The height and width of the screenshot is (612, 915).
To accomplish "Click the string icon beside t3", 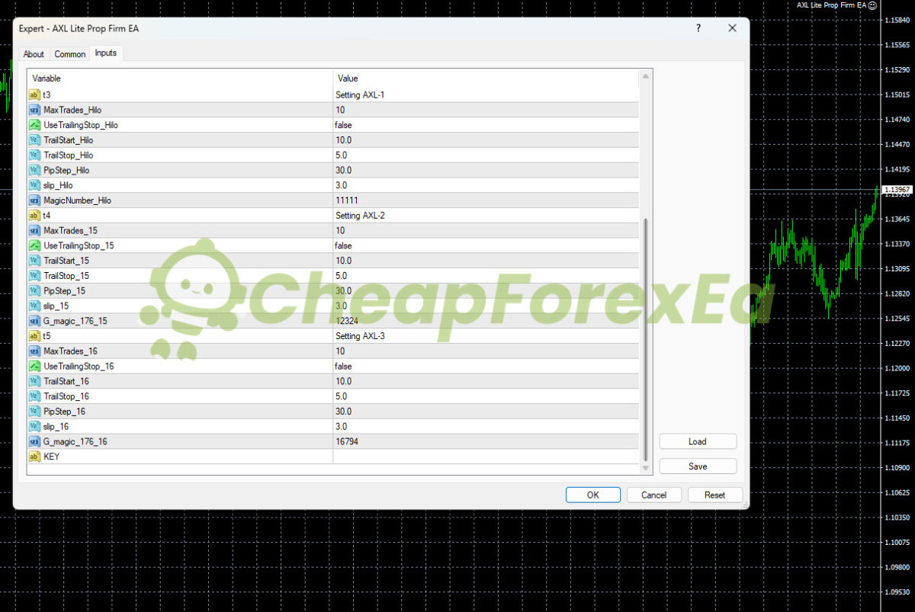I will 34,95.
